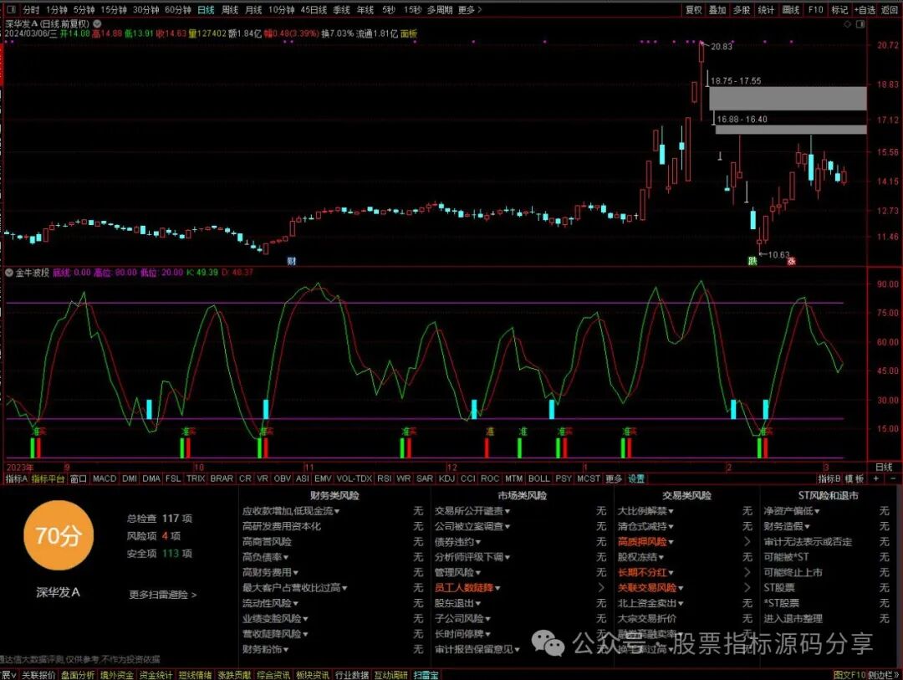Expand the 更多 periods menu at top
The width and height of the screenshot is (903, 680).
click(x=469, y=10)
